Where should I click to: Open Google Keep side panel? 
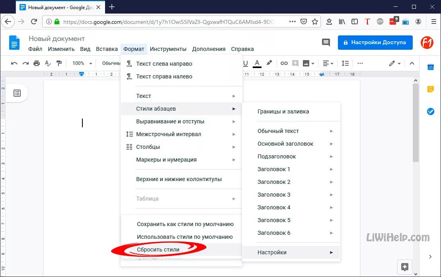point(431,89)
